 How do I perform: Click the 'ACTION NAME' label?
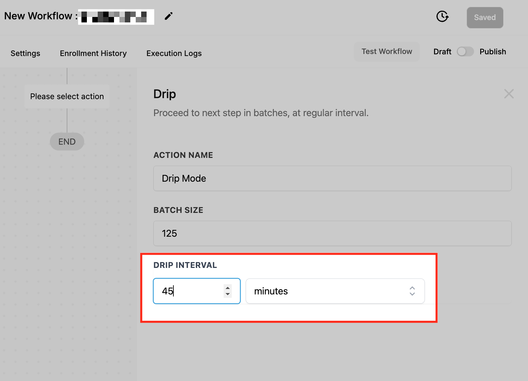click(183, 155)
